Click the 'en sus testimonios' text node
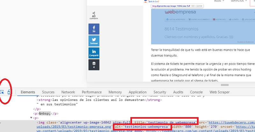The height and width of the screenshot is (132, 255). click(57, 104)
